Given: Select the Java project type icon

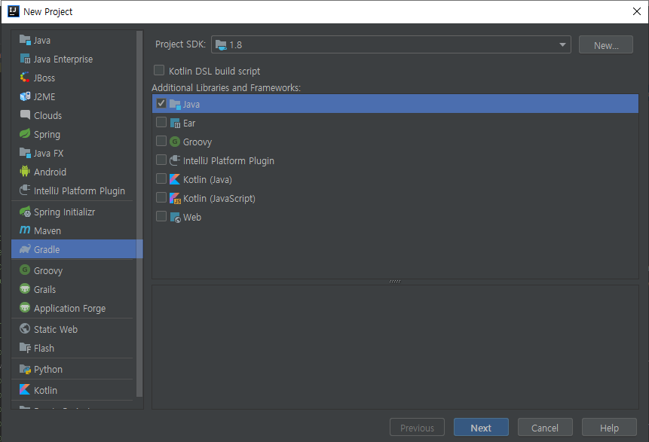Looking at the screenshot, I should pyautogui.click(x=25, y=40).
